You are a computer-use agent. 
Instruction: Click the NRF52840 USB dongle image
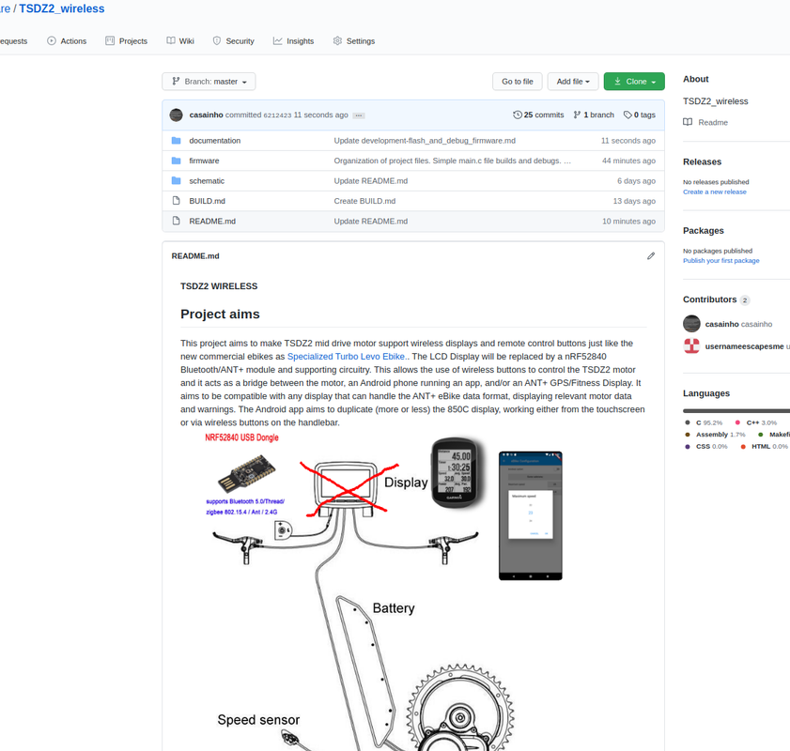[247, 474]
